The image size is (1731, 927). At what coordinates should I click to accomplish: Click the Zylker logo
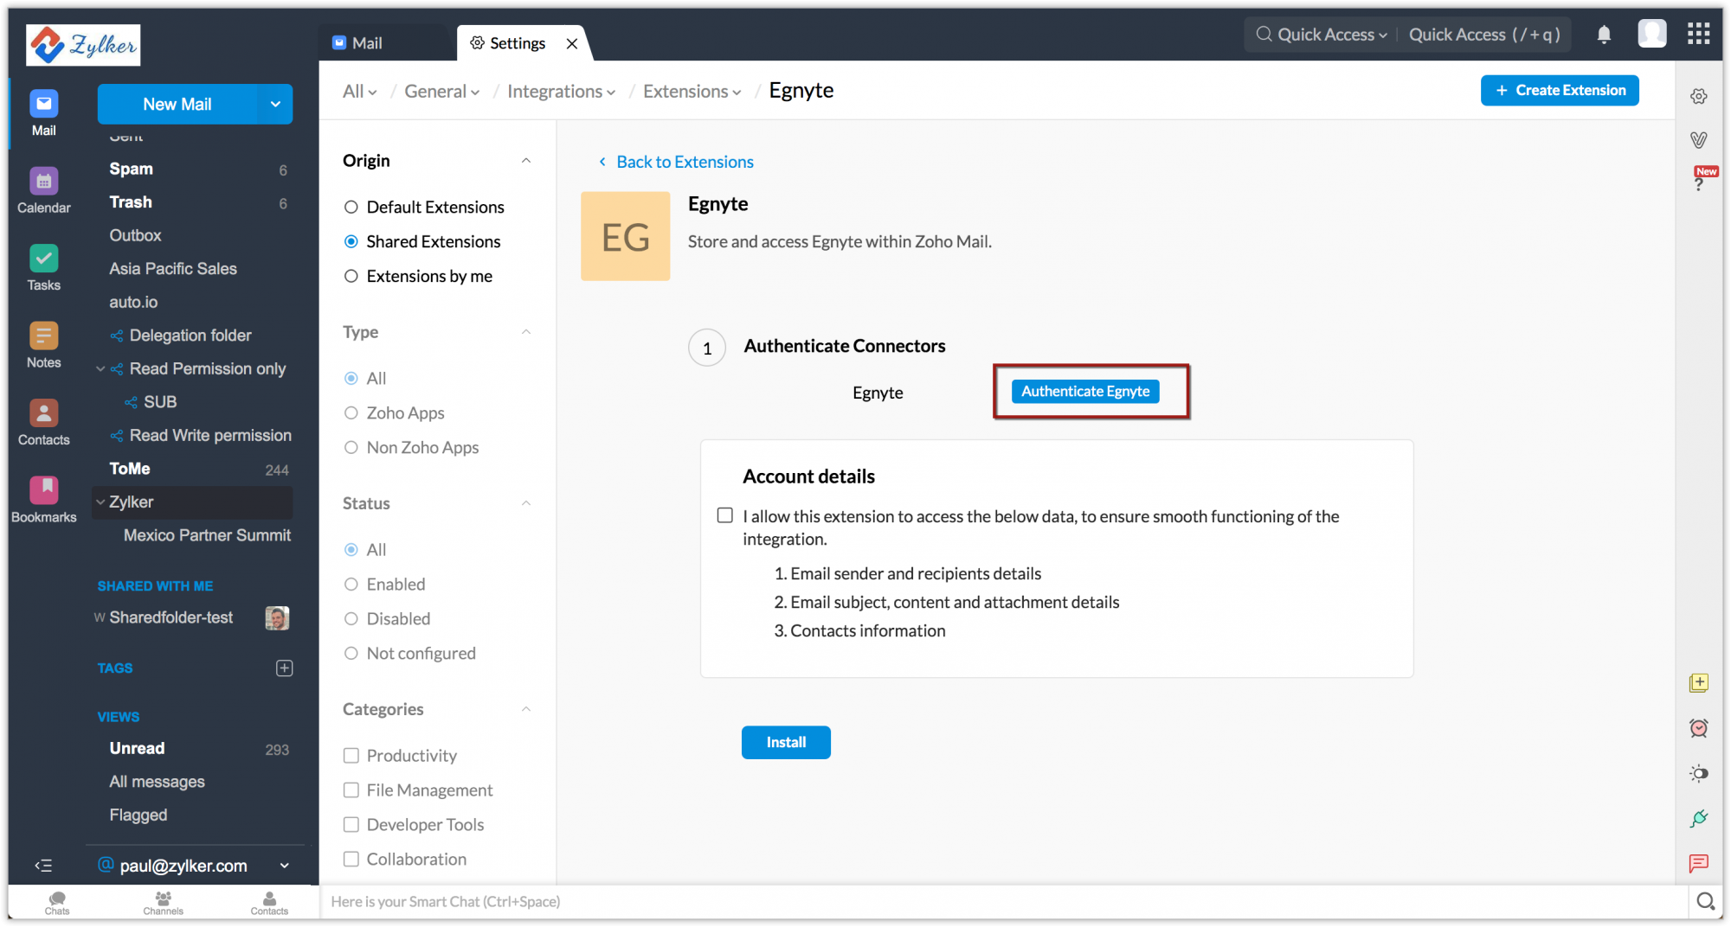click(83, 44)
